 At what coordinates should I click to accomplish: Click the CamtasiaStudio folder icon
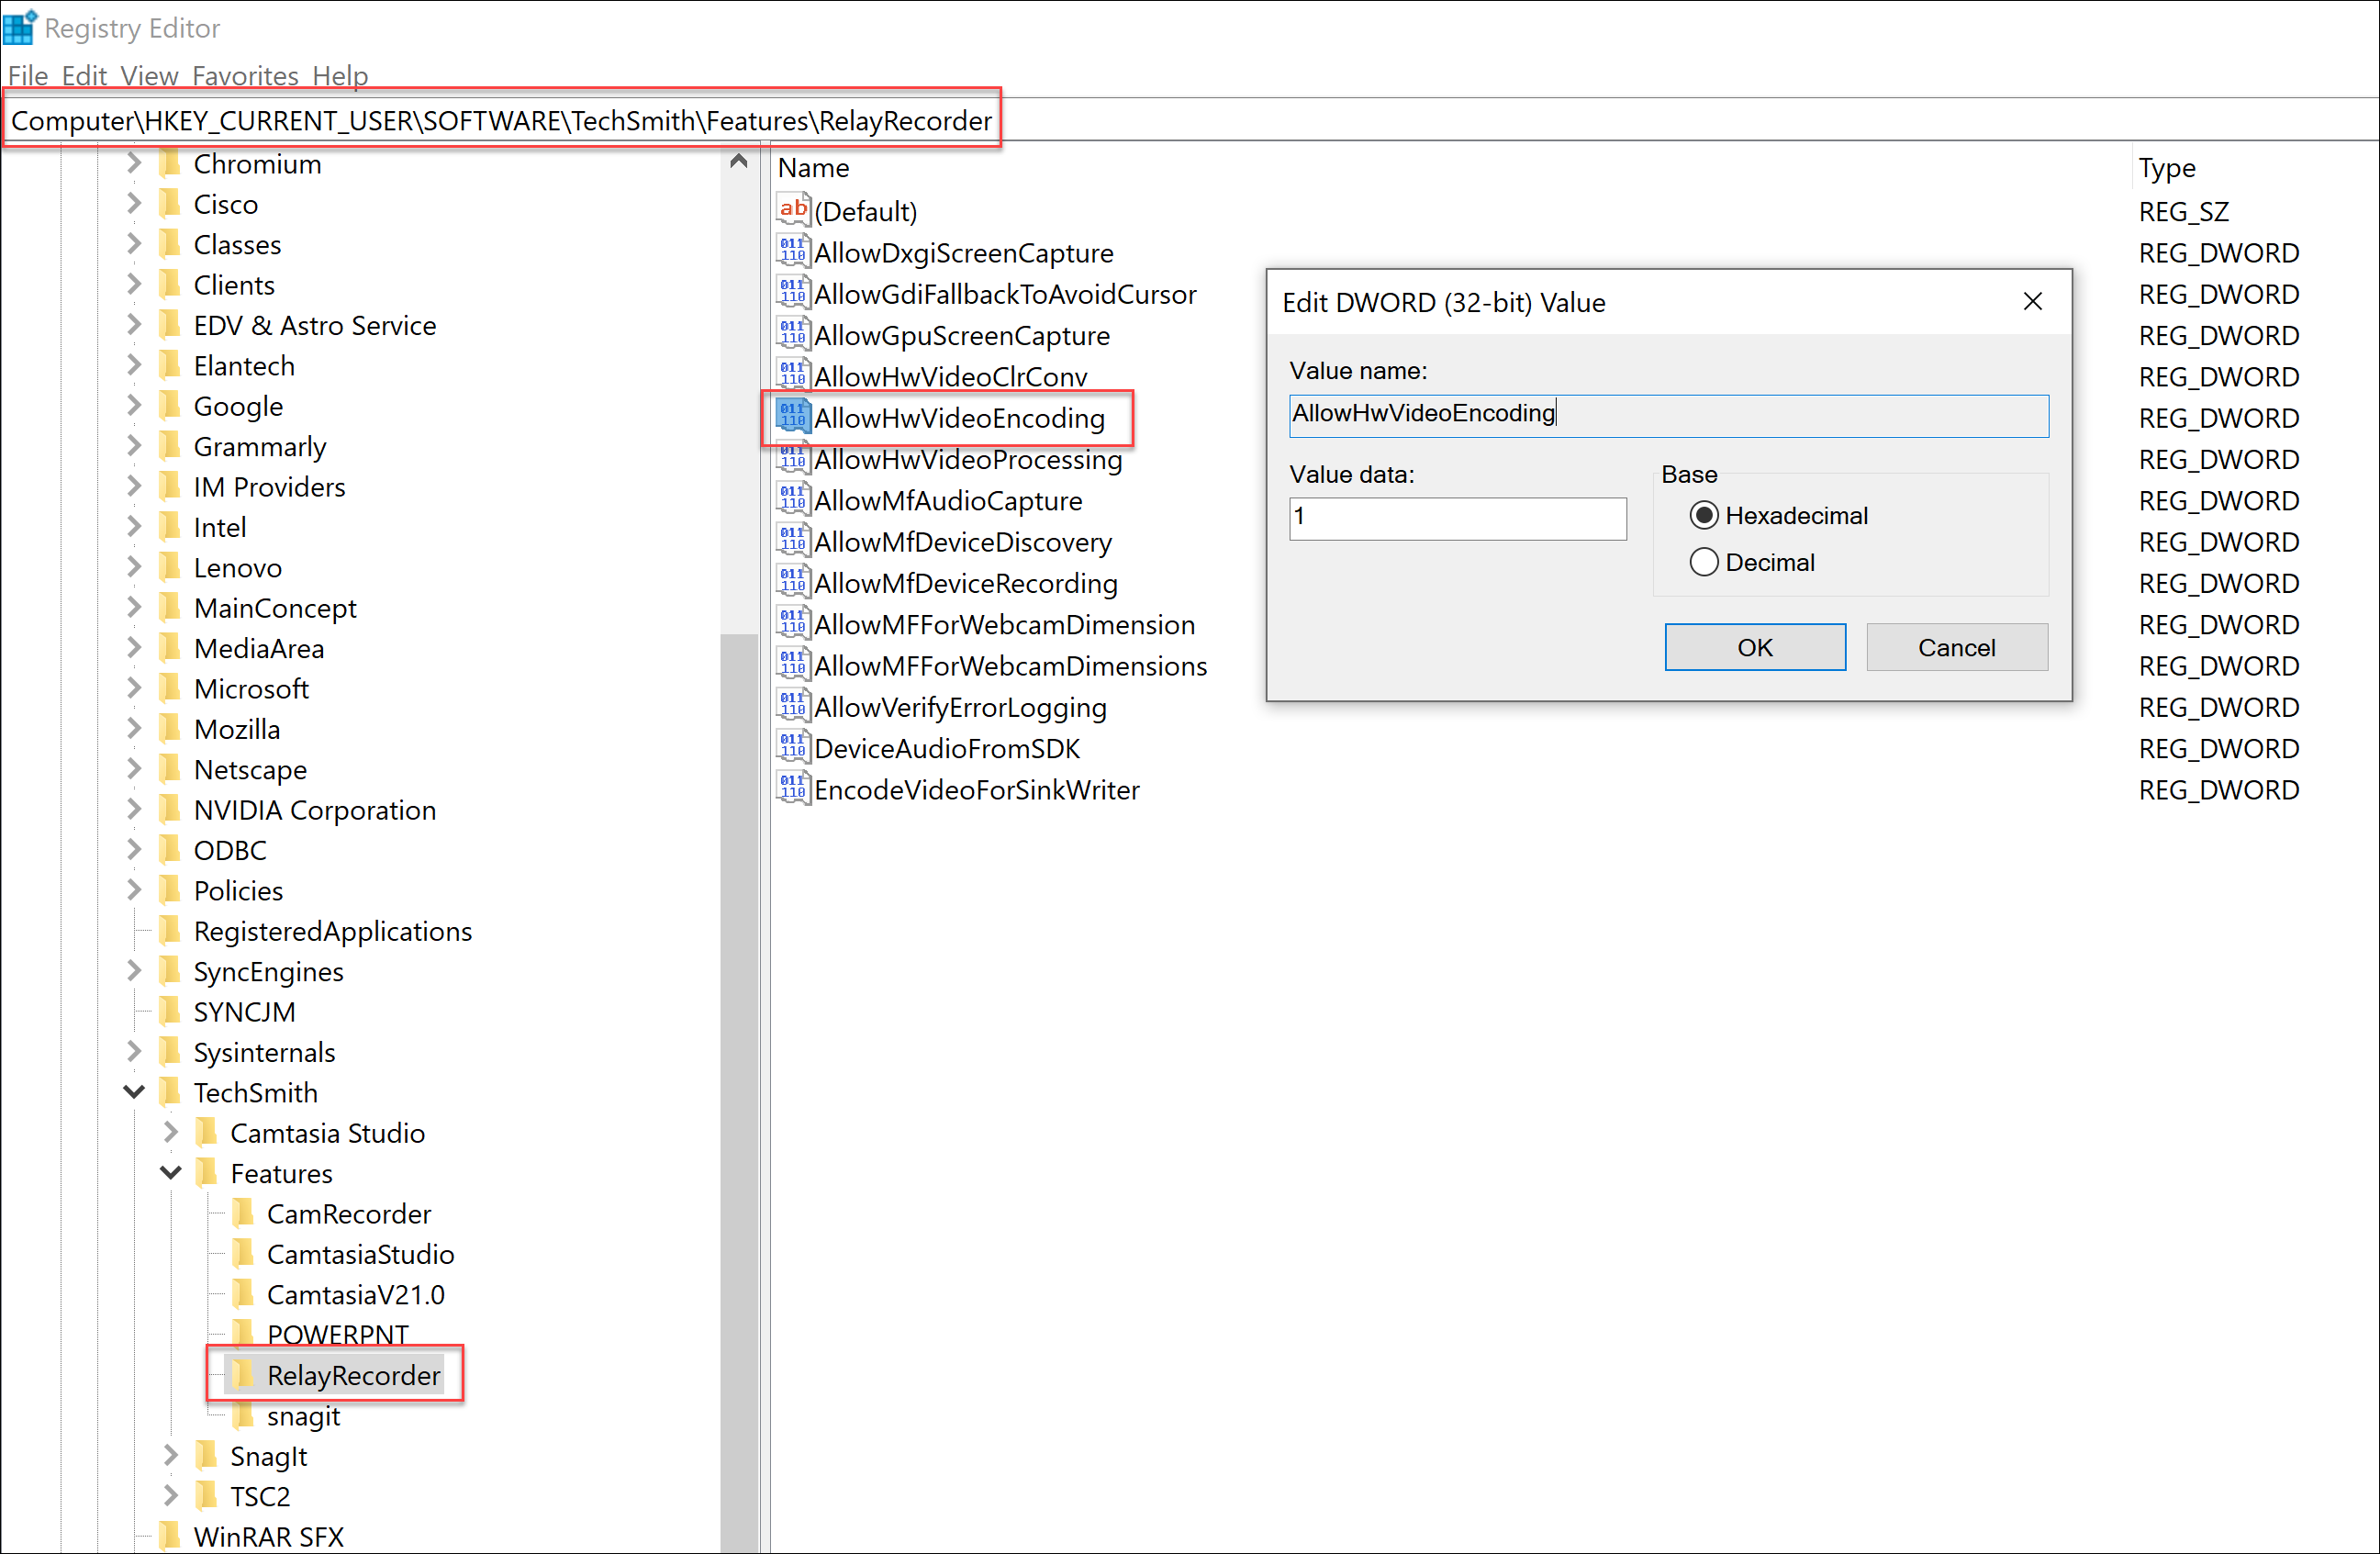coord(243,1252)
